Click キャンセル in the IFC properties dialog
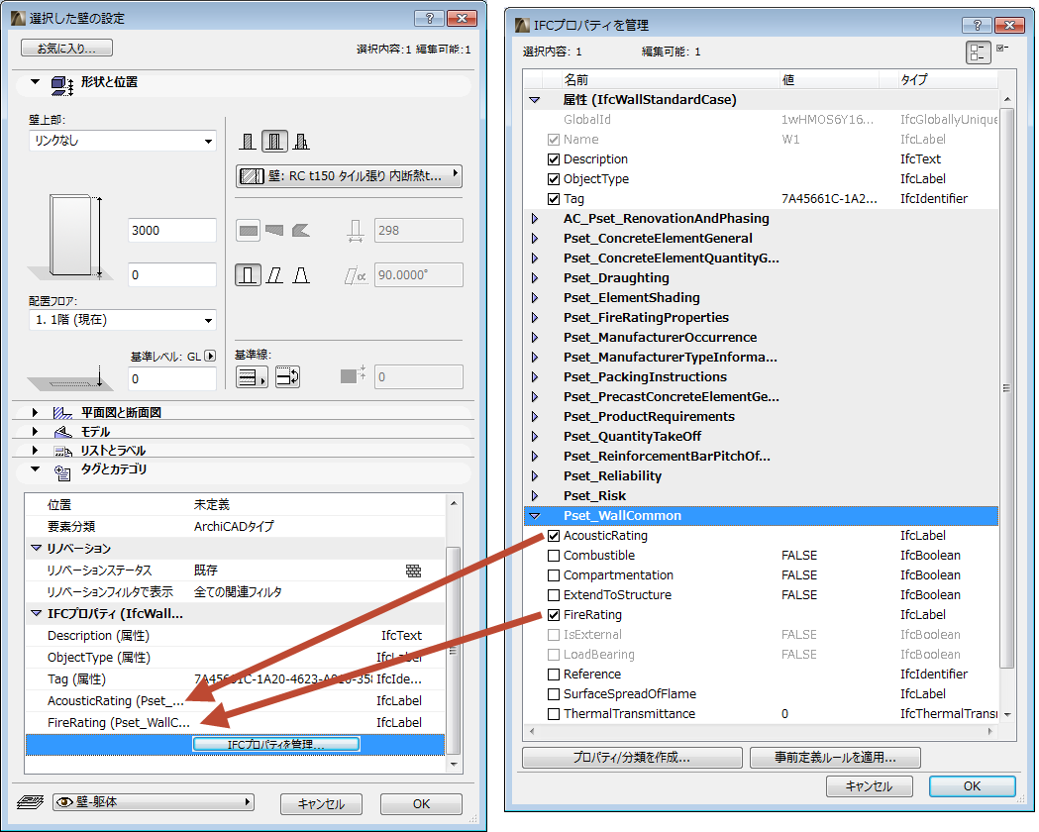 tap(870, 786)
